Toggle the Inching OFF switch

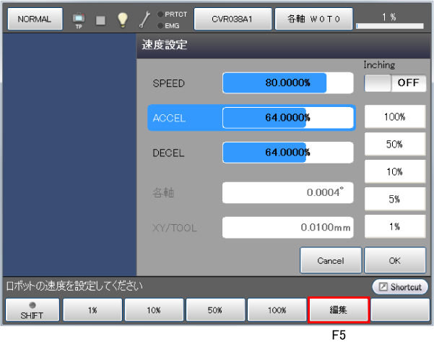coord(395,82)
